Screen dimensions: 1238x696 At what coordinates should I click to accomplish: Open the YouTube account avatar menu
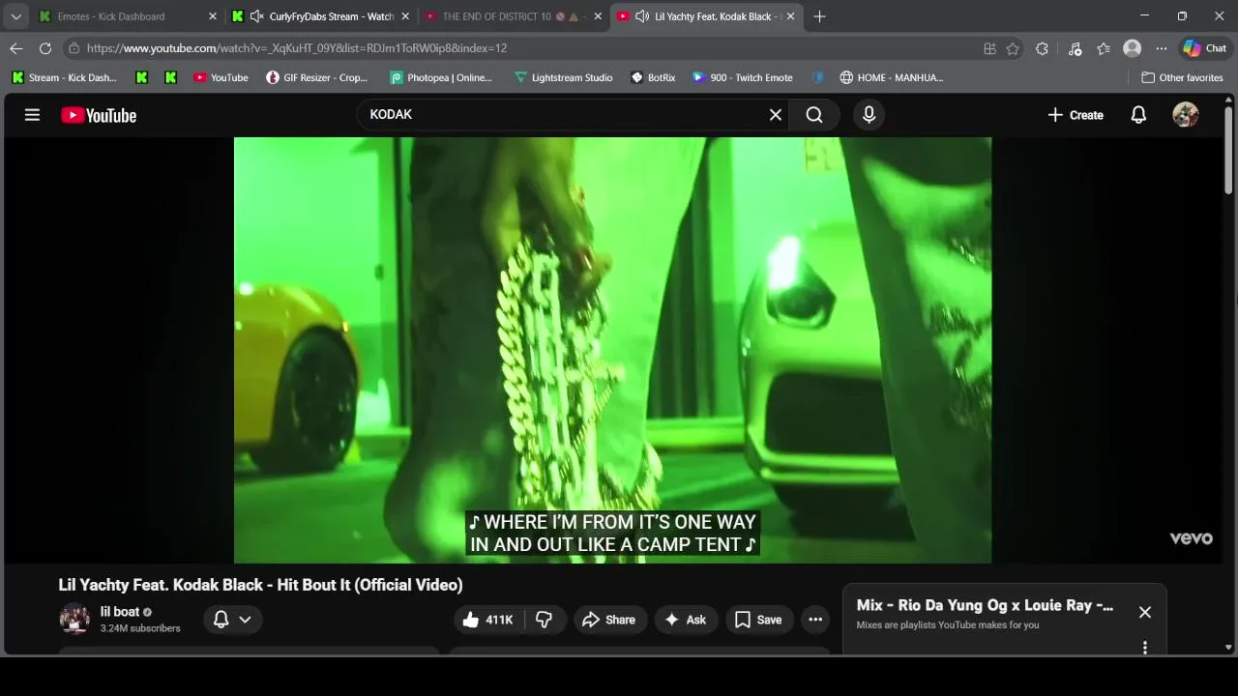click(x=1185, y=115)
